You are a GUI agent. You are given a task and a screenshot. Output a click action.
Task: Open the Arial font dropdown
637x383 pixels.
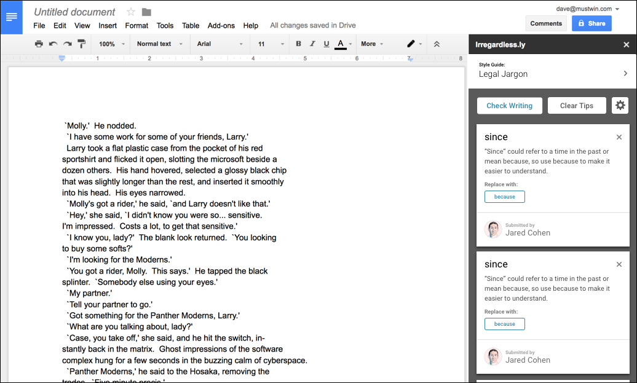(x=220, y=44)
